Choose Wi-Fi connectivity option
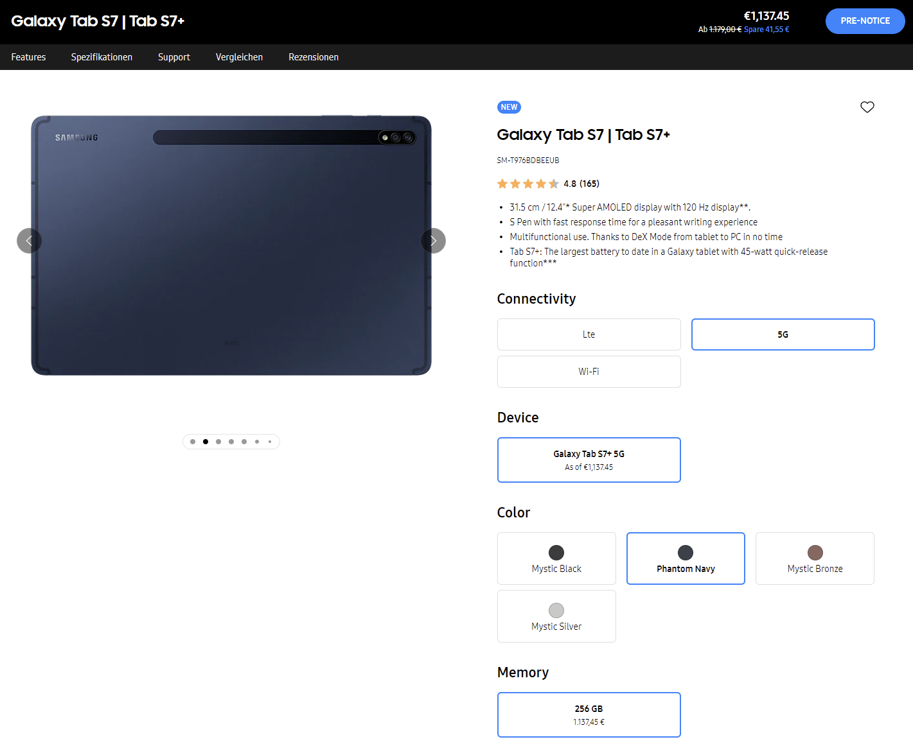This screenshot has height=753, width=913. coord(589,372)
